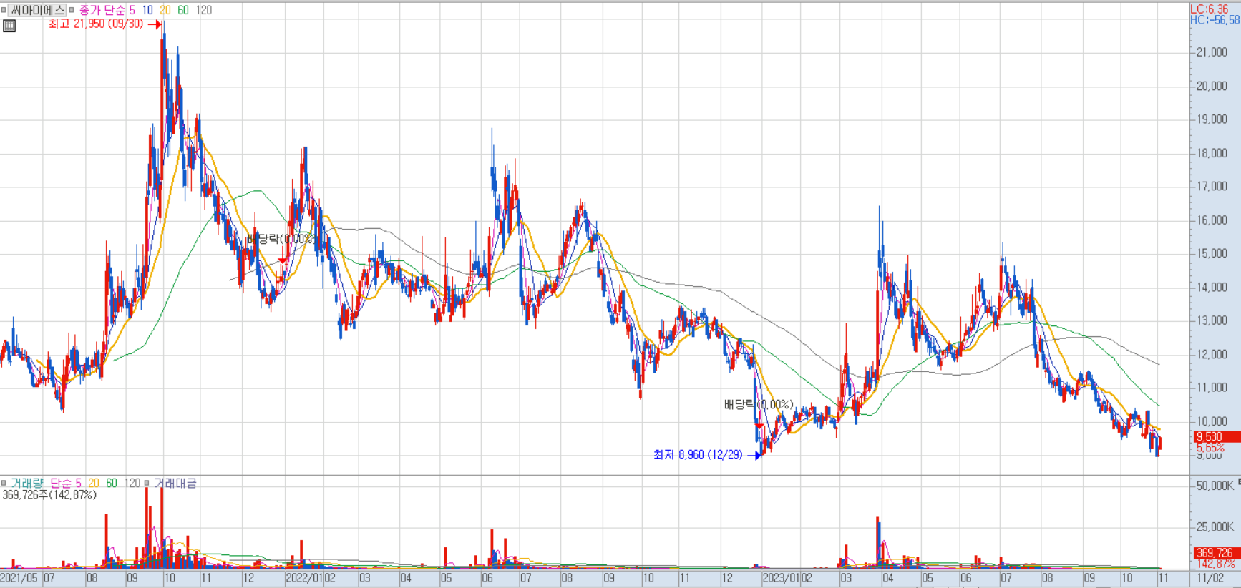Select the price 5-day moving average label

(x=132, y=10)
